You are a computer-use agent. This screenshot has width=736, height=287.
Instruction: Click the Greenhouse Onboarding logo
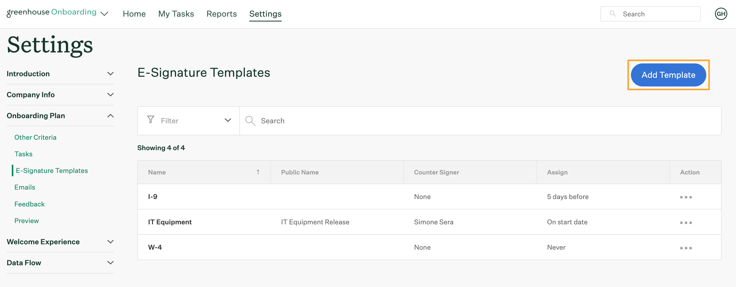pyautogui.click(x=52, y=13)
